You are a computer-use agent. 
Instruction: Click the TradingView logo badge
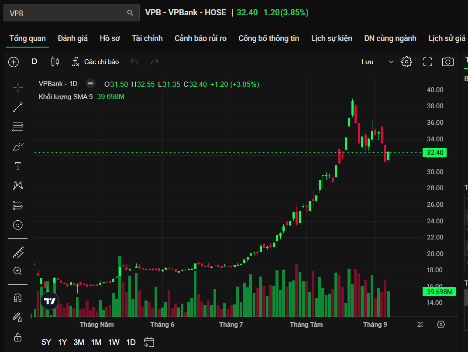tap(49, 301)
